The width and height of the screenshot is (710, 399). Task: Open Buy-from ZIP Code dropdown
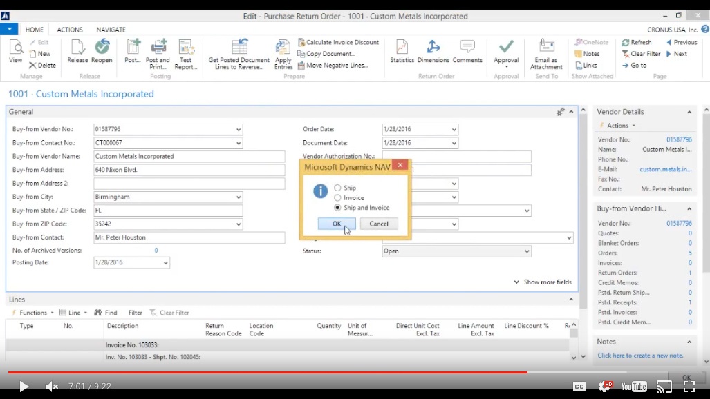tap(239, 224)
